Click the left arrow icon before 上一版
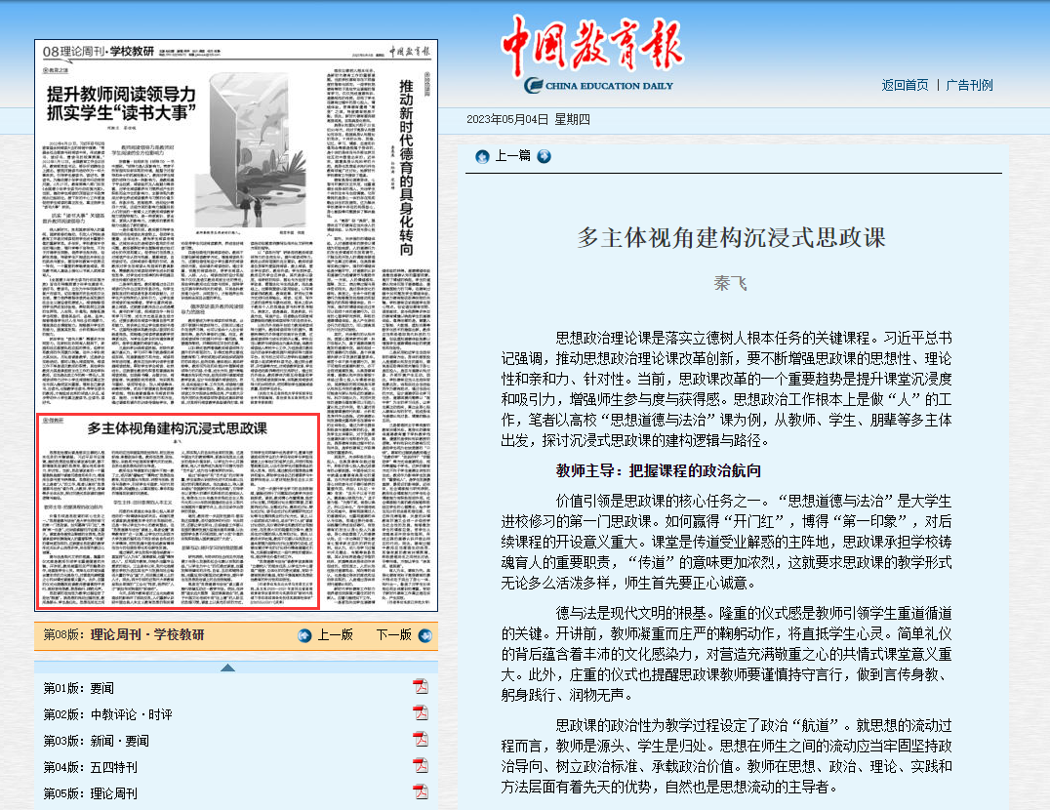1050x810 pixels. pos(304,635)
